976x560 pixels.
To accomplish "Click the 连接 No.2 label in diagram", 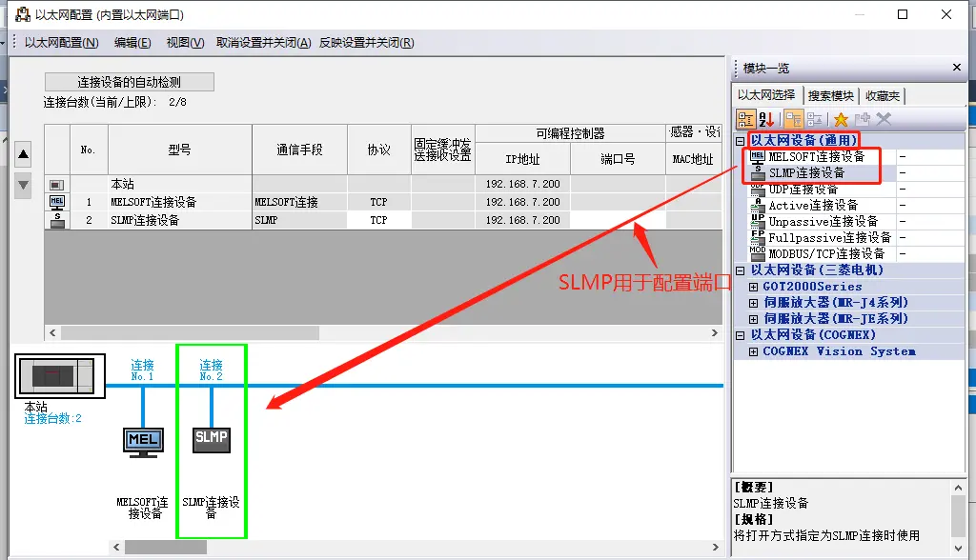I will pos(211,370).
